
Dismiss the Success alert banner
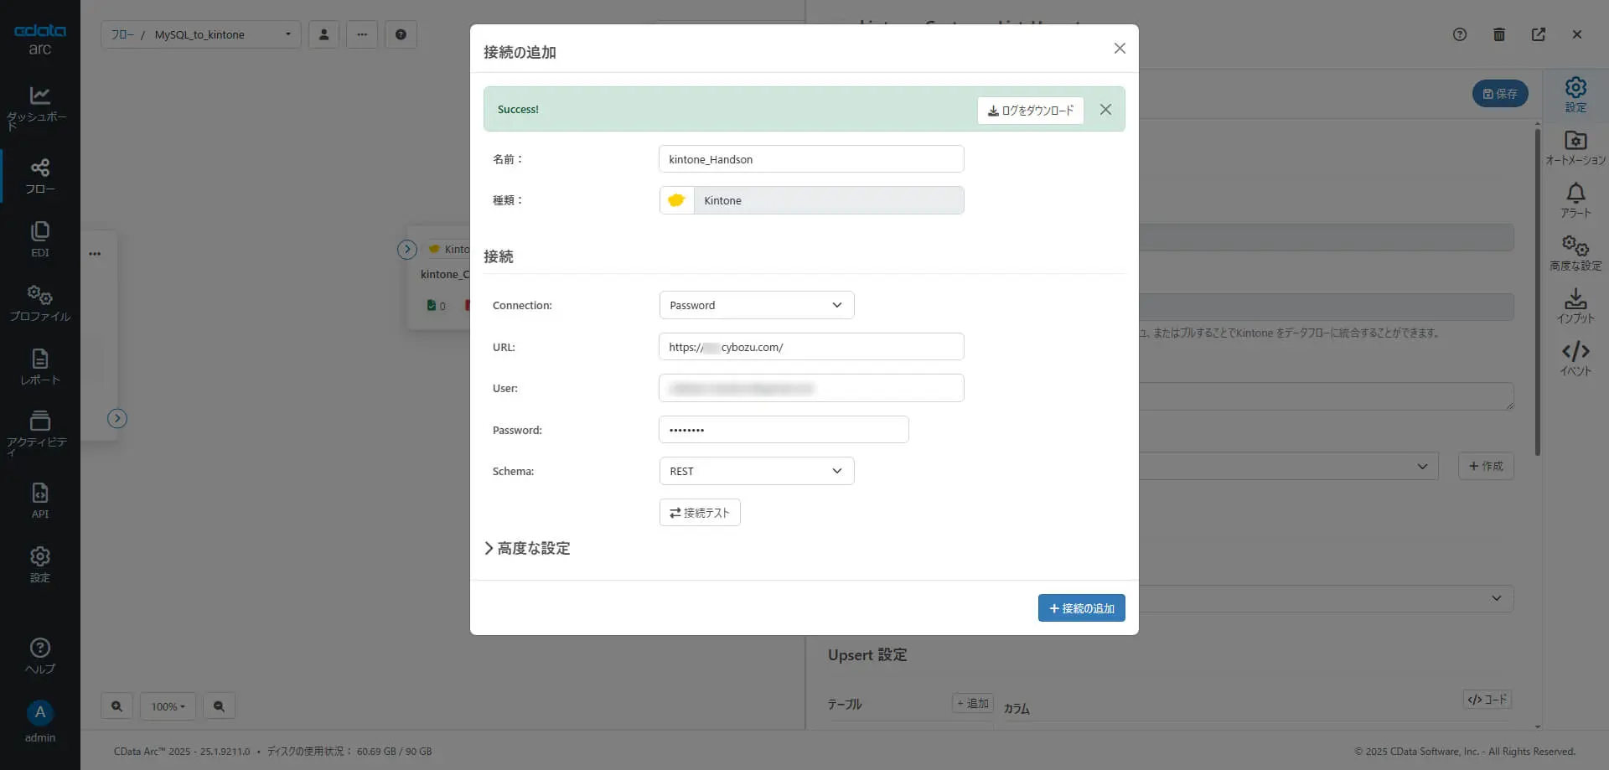coord(1105,110)
